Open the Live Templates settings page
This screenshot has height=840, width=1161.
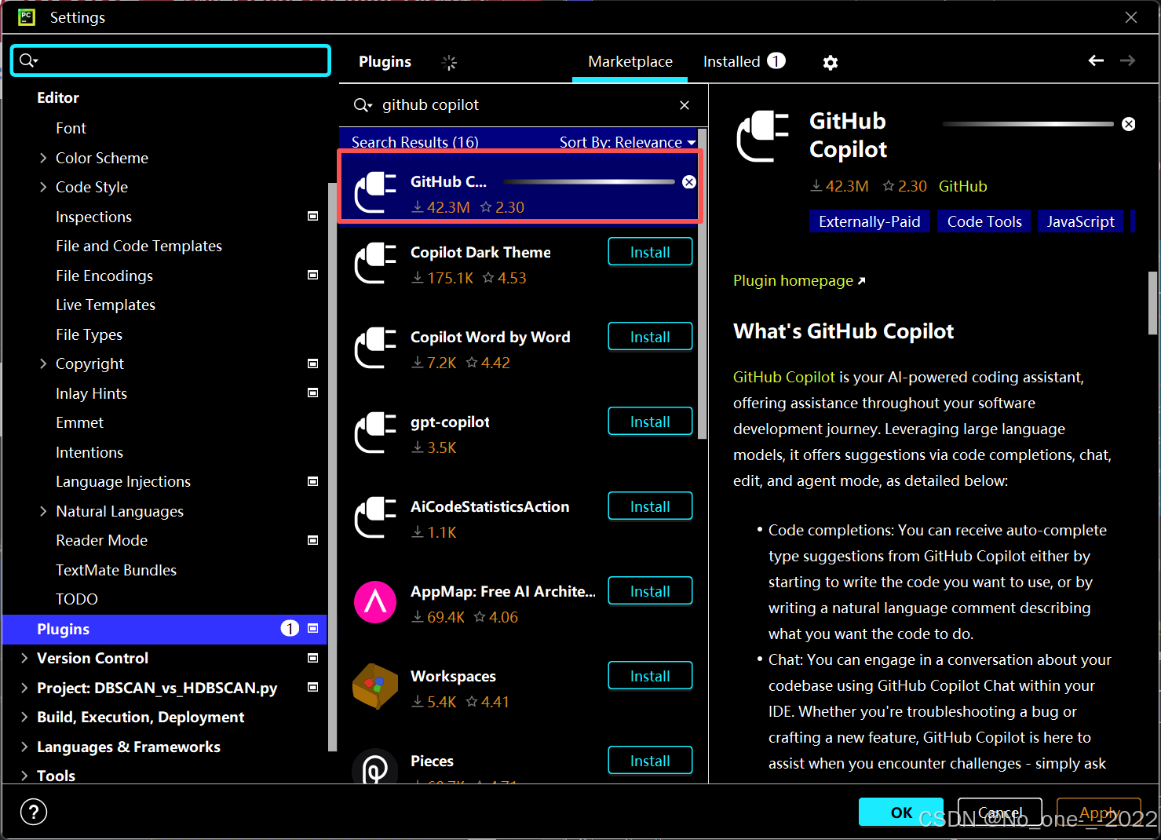pos(105,305)
